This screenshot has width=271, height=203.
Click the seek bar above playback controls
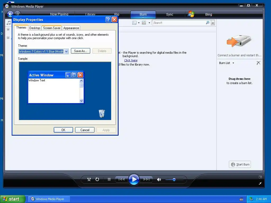[134, 172]
